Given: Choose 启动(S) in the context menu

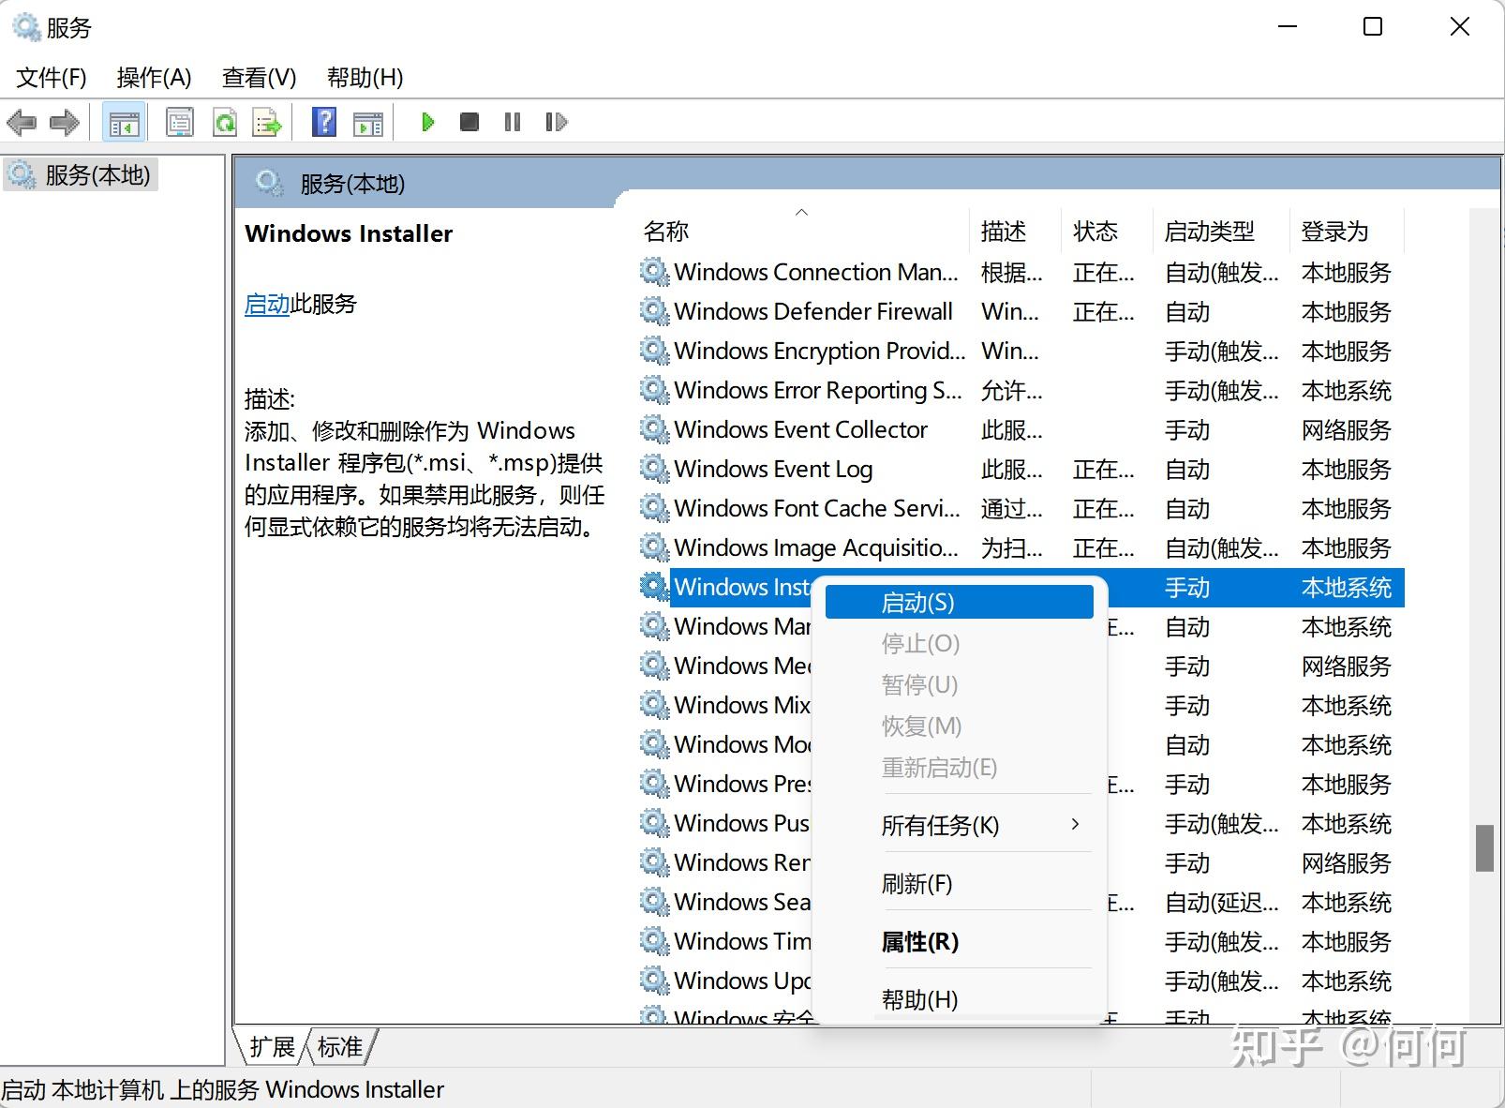Looking at the screenshot, I should [x=960, y=603].
